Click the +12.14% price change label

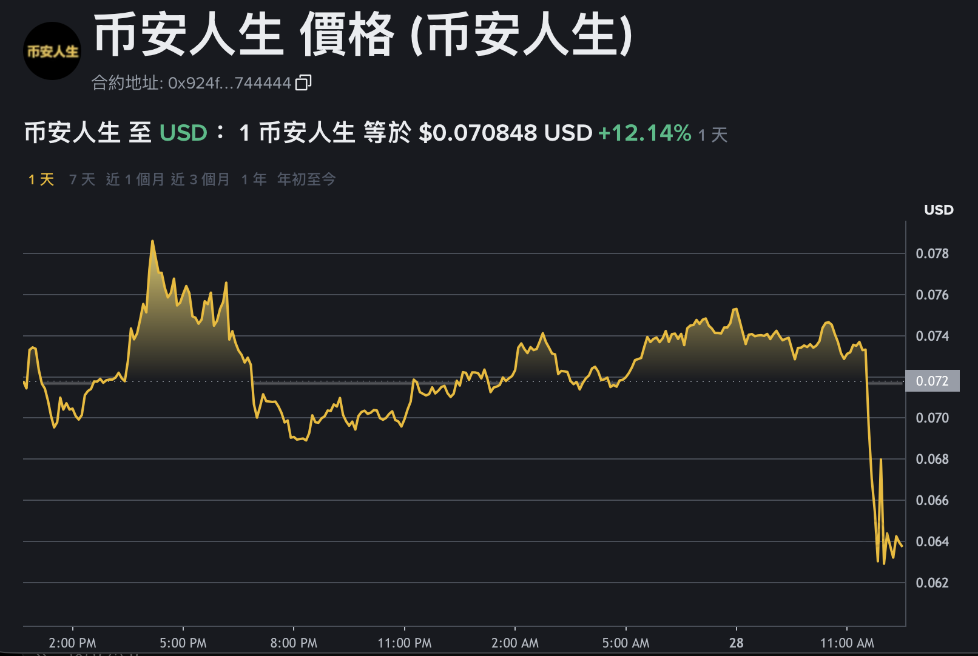click(644, 133)
